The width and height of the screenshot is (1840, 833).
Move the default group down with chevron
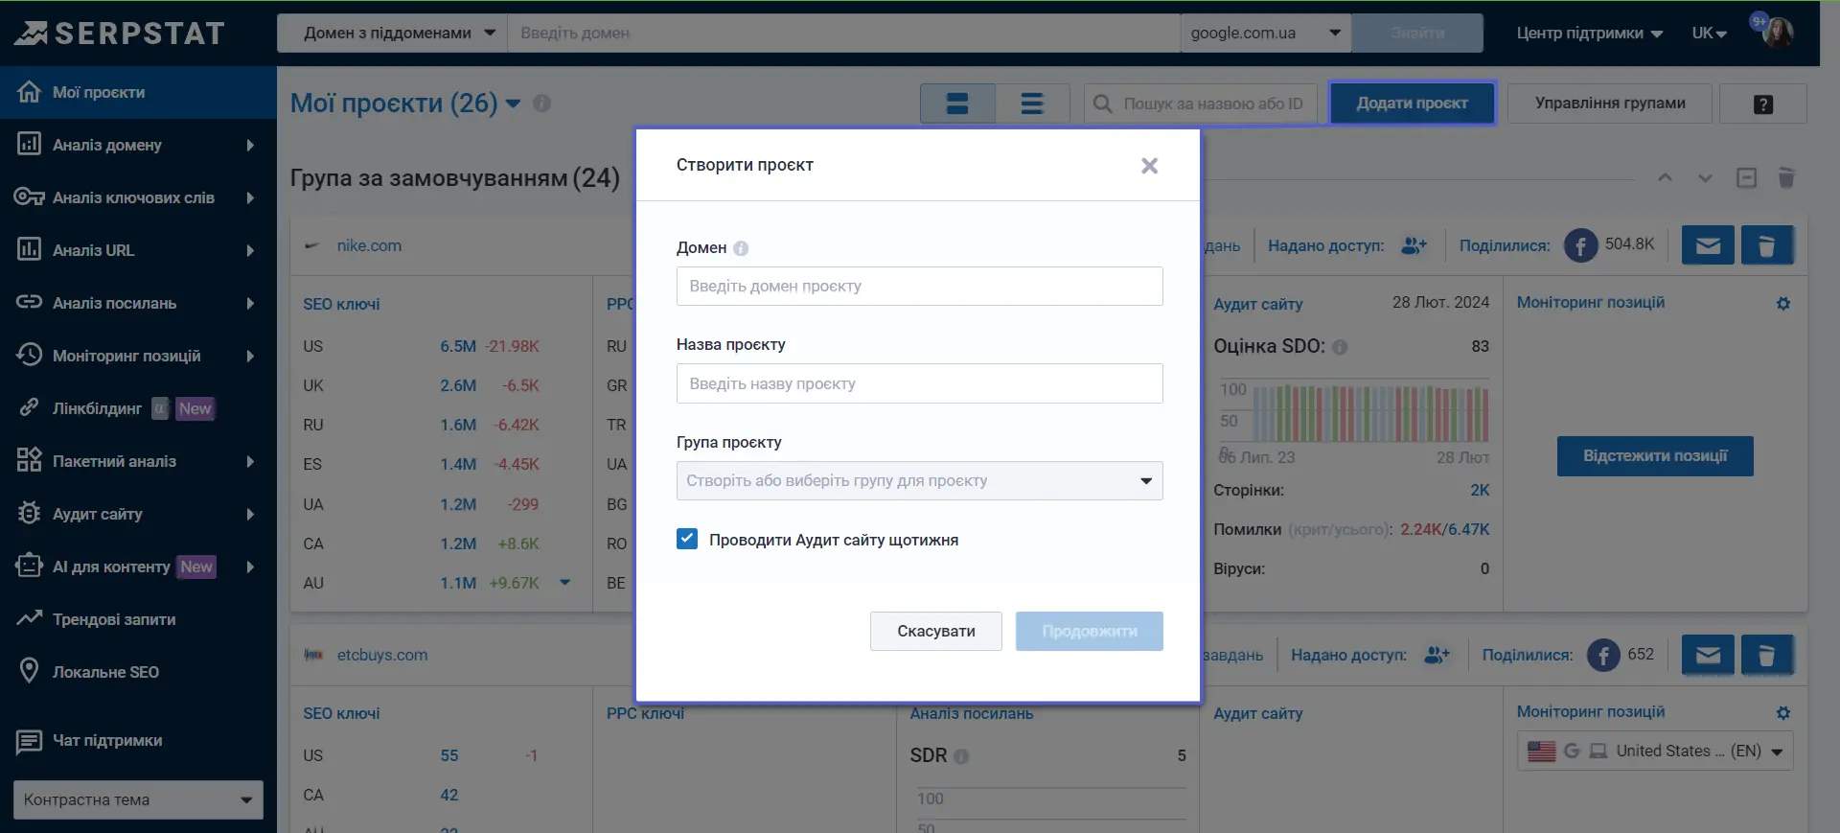(x=1705, y=177)
